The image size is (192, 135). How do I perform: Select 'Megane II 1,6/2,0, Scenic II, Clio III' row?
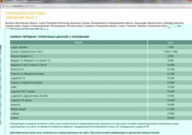tap(101, 65)
